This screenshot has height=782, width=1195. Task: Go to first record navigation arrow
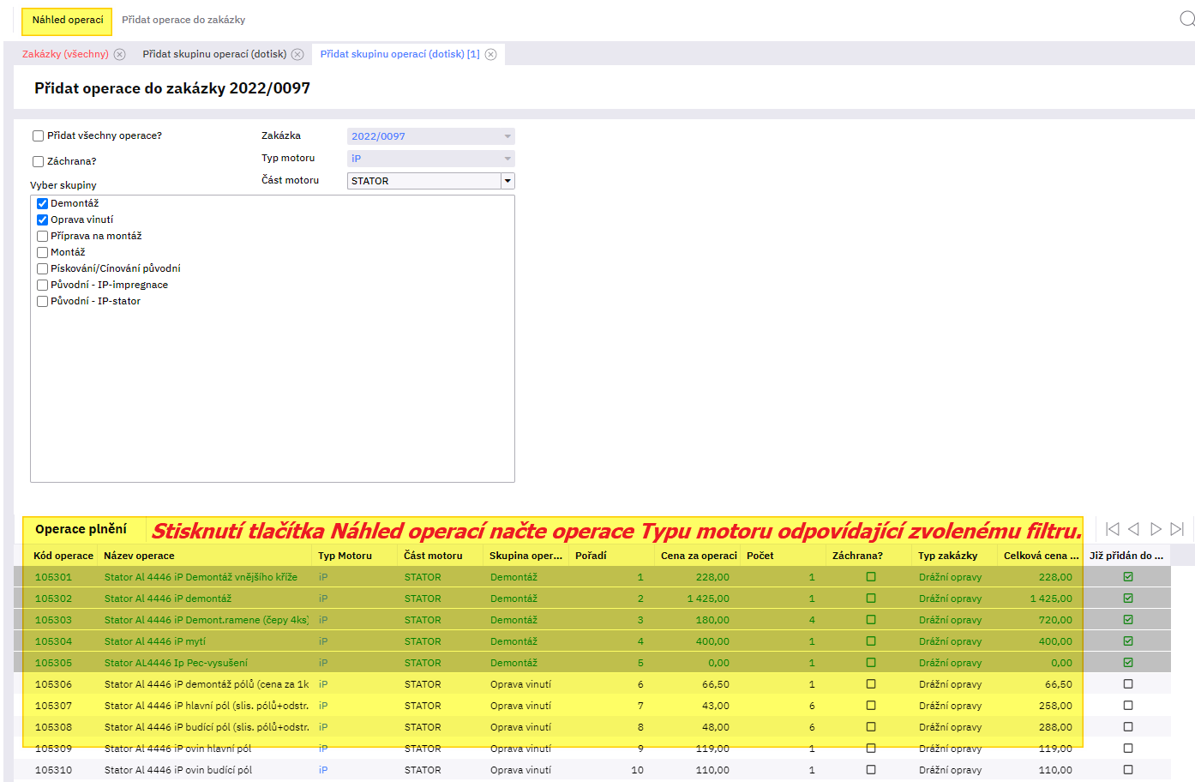1112,529
